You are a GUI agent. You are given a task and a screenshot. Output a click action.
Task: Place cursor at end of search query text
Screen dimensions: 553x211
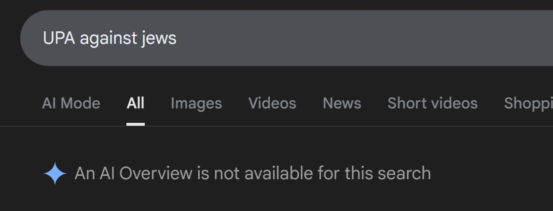click(177, 38)
